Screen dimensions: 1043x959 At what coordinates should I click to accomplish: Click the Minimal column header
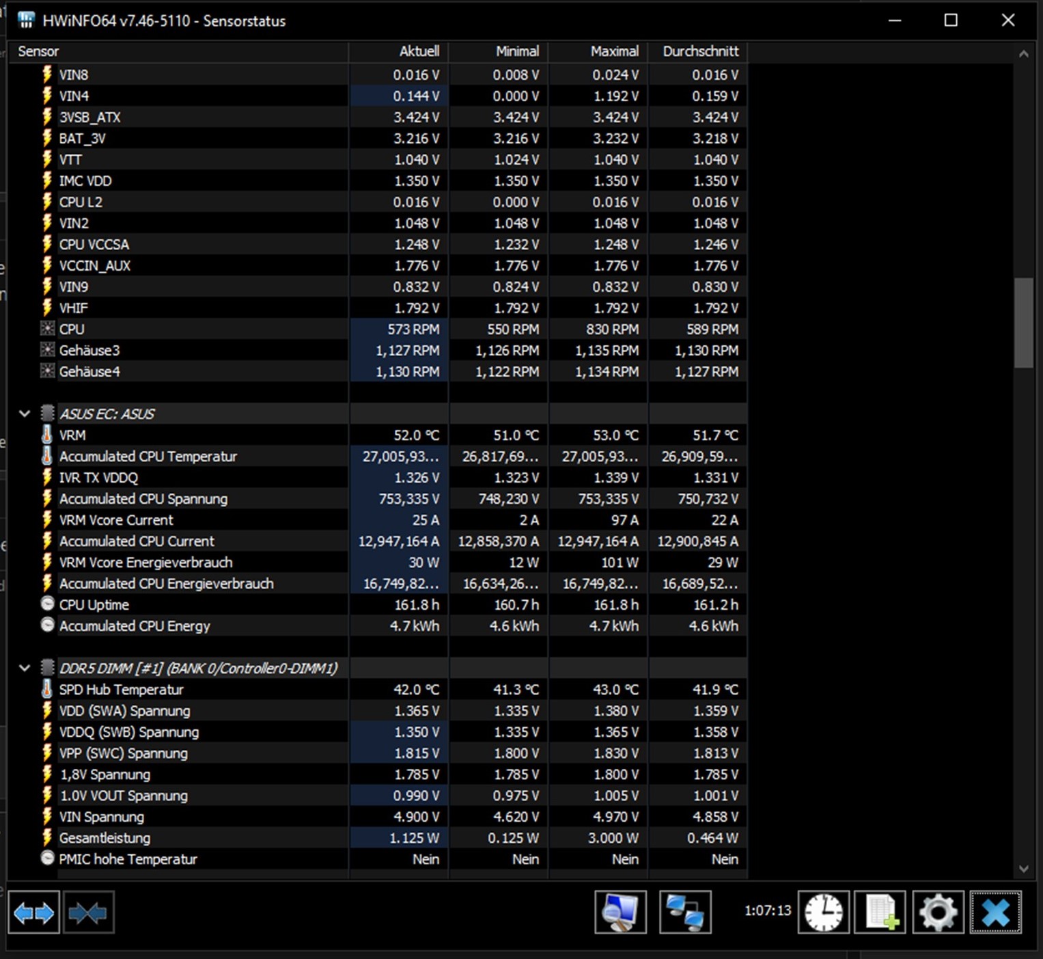click(499, 51)
